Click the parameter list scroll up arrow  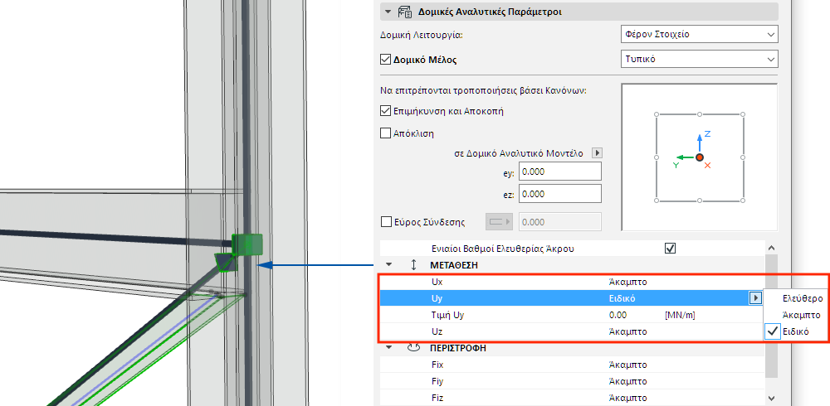(771, 248)
